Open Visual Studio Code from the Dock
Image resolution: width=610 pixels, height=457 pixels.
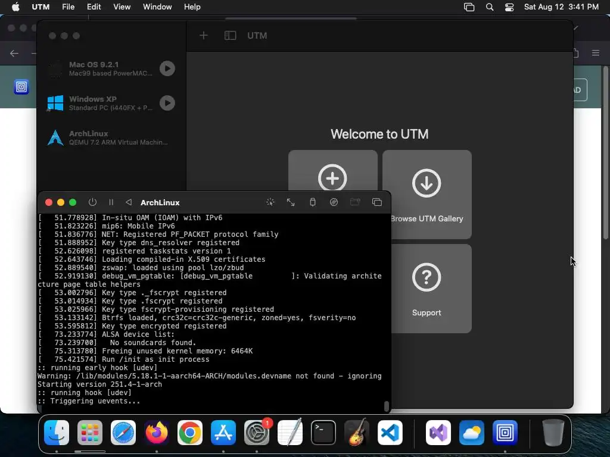click(390, 433)
